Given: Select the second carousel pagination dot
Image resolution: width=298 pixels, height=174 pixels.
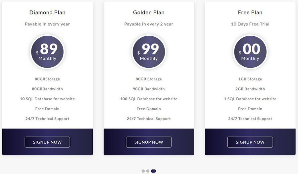Looking at the screenshot, I should [148, 171].
